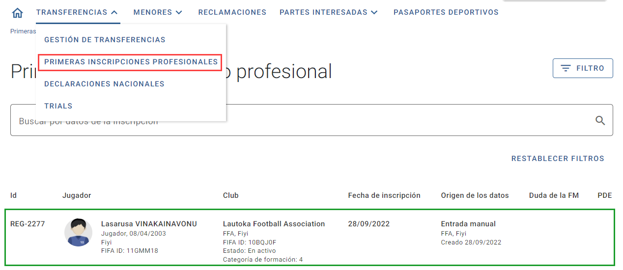Open Lasarusa VINAKAINAVONU player avatar
This screenshot has width=623, height=270.
pos(78,232)
